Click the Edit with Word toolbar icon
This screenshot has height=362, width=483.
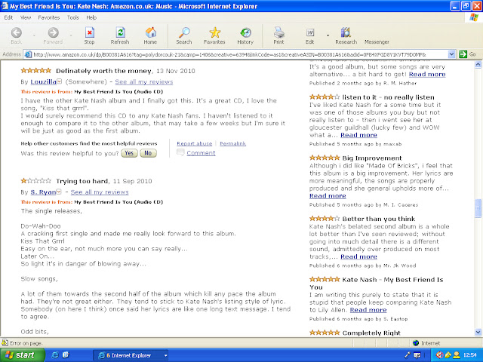pyautogui.click(x=310, y=32)
